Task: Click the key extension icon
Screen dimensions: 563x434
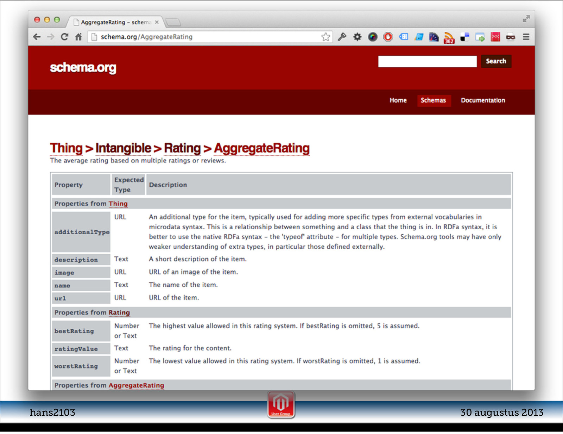Action: (x=342, y=37)
